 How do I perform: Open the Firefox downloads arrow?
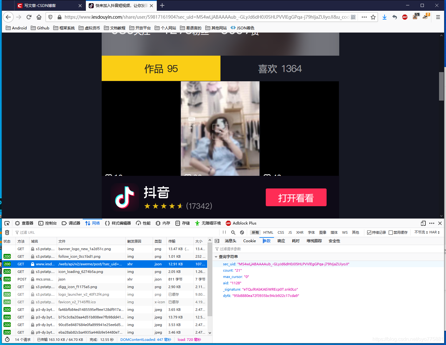coord(384,17)
